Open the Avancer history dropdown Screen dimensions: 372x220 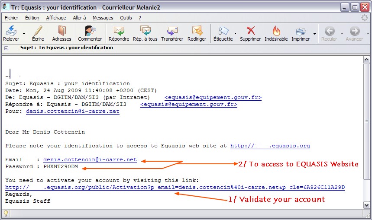coord(368,34)
